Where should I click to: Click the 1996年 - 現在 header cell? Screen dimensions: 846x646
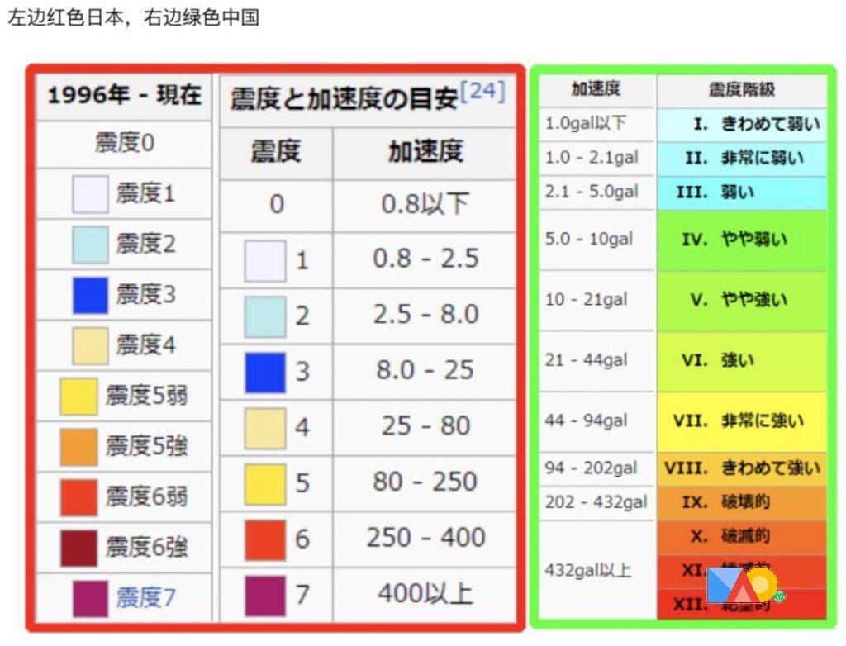point(124,97)
